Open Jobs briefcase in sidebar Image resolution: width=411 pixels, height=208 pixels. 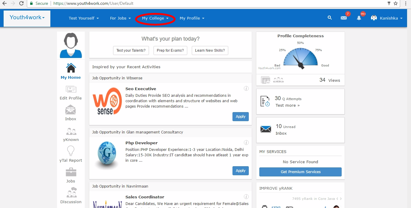point(71,176)
